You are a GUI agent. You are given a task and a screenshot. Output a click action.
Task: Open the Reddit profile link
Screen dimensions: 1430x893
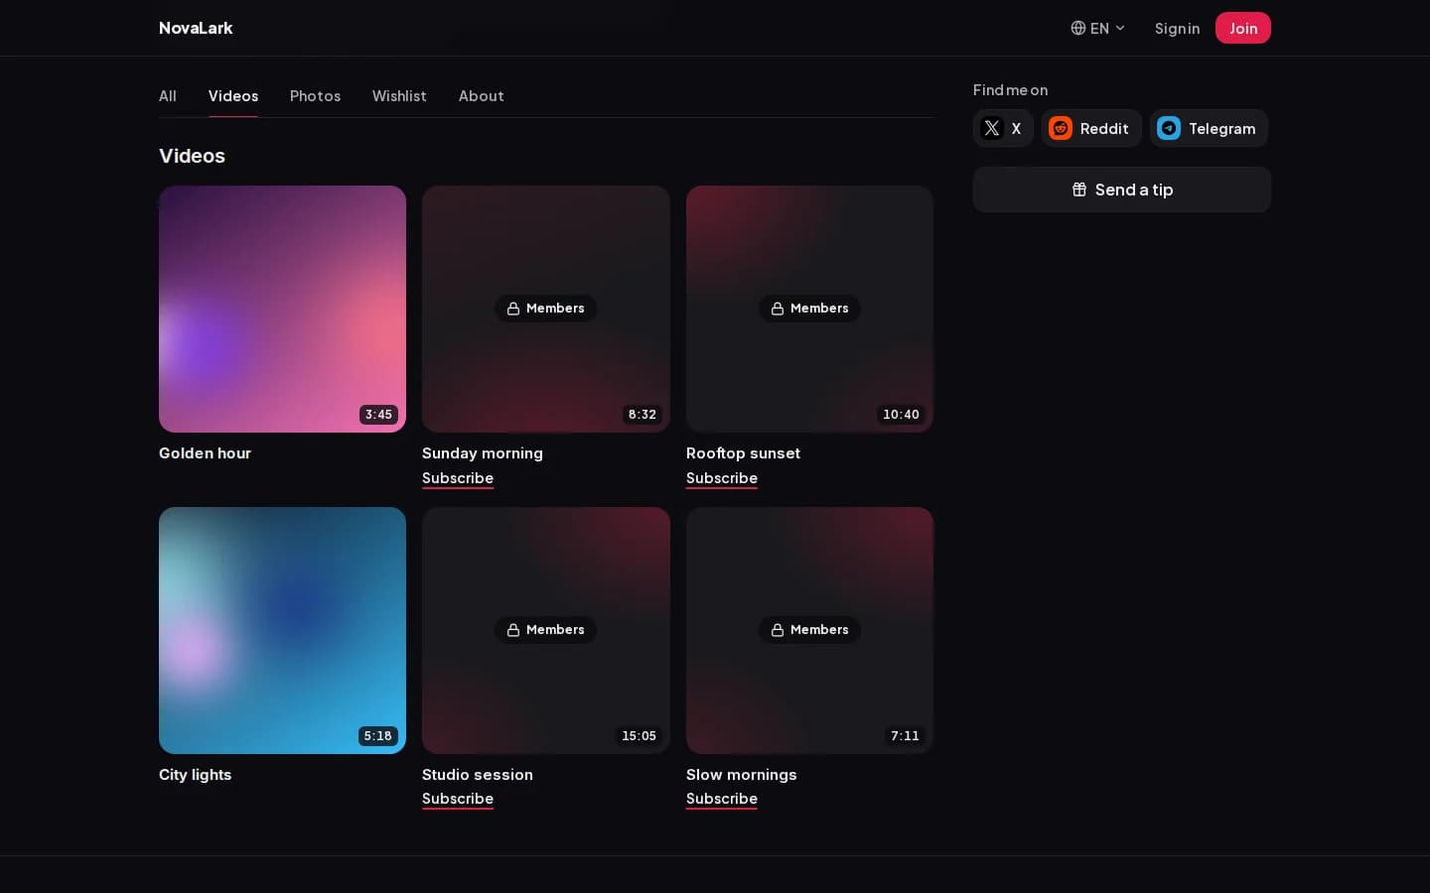pyautogui.click(x=1091, y=128)
